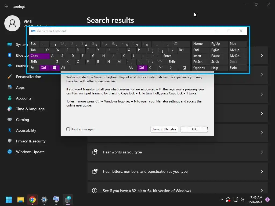The height and width of the screenshot is (206, 275).
Task: Click the Tab key on keyboard
Action: coord(37,50)
